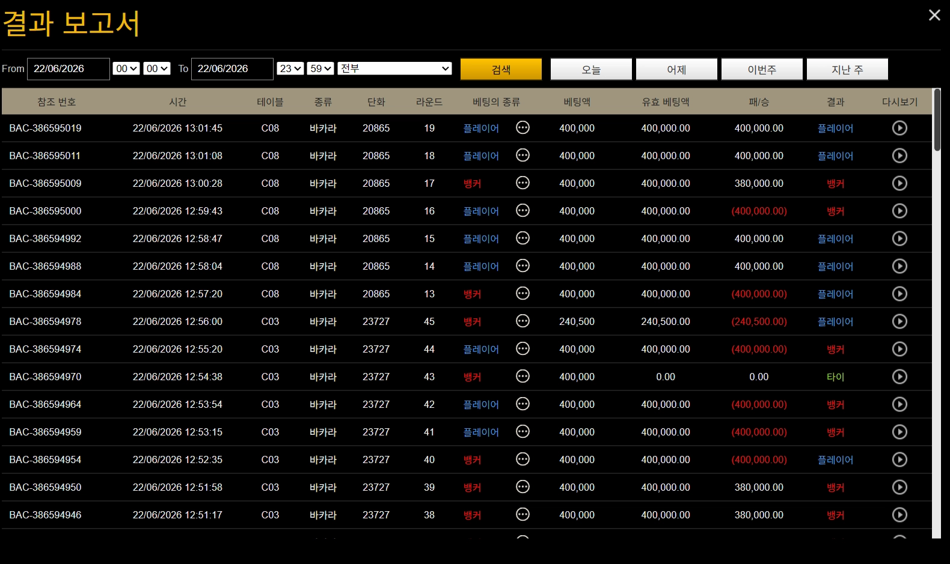Open the To minute dropdown showing 59
Screen dimensions: 950x564
pos(320,68)
